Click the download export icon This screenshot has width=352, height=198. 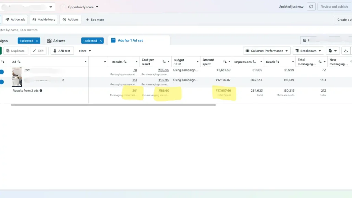(x=346, y=51)
